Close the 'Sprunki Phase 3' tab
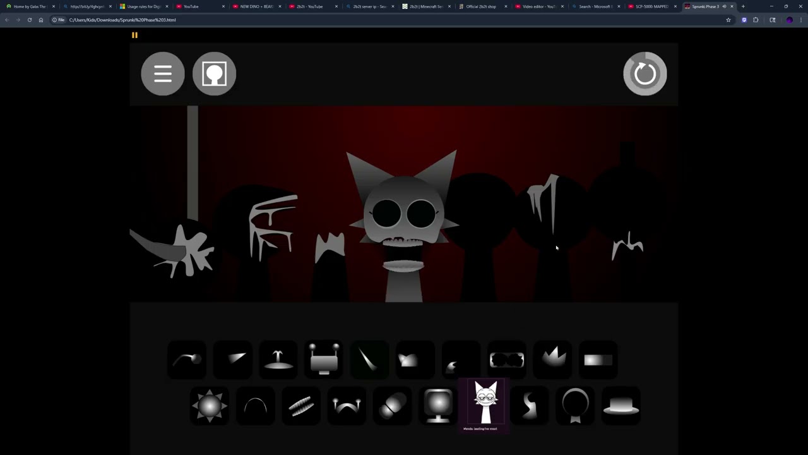The width and height of the screenshot is (808, 455). click(x=732, y=6)
